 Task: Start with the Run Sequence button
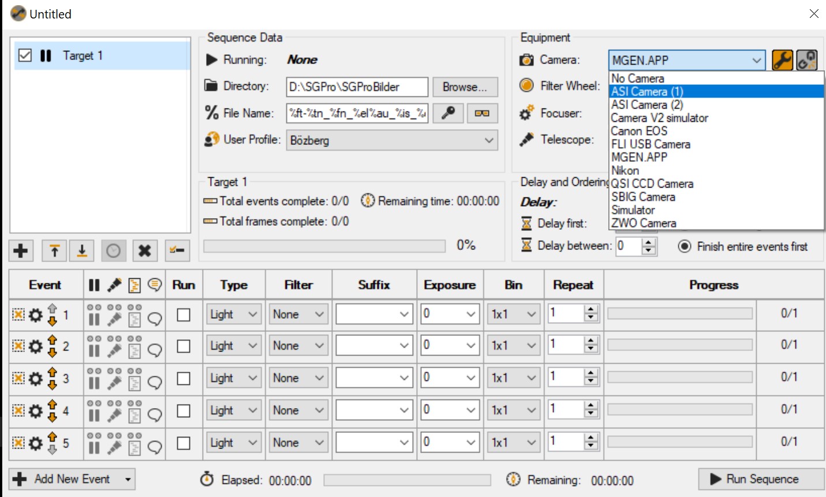(761, 479)
